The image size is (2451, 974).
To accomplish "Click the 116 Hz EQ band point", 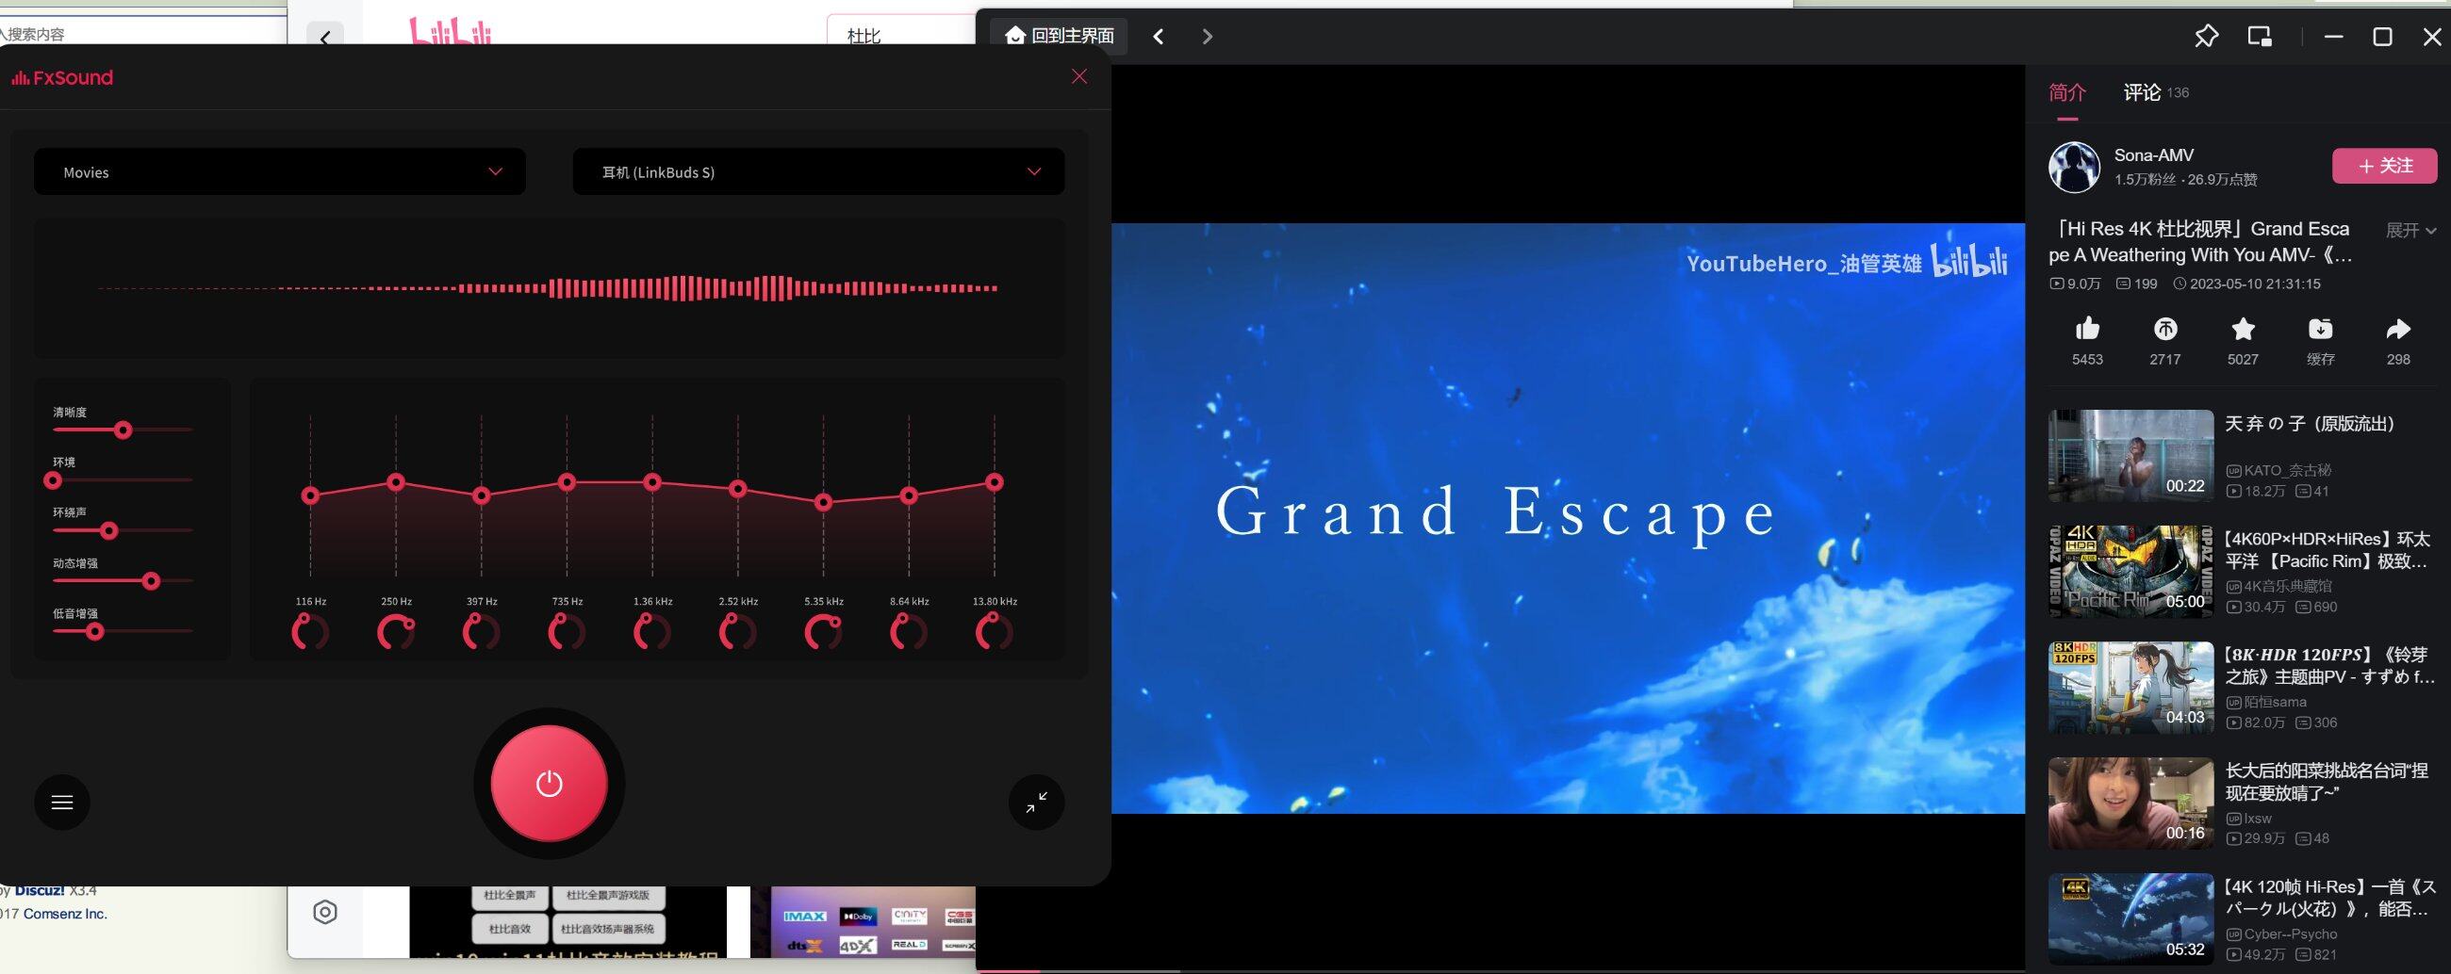I will (310, 495).
